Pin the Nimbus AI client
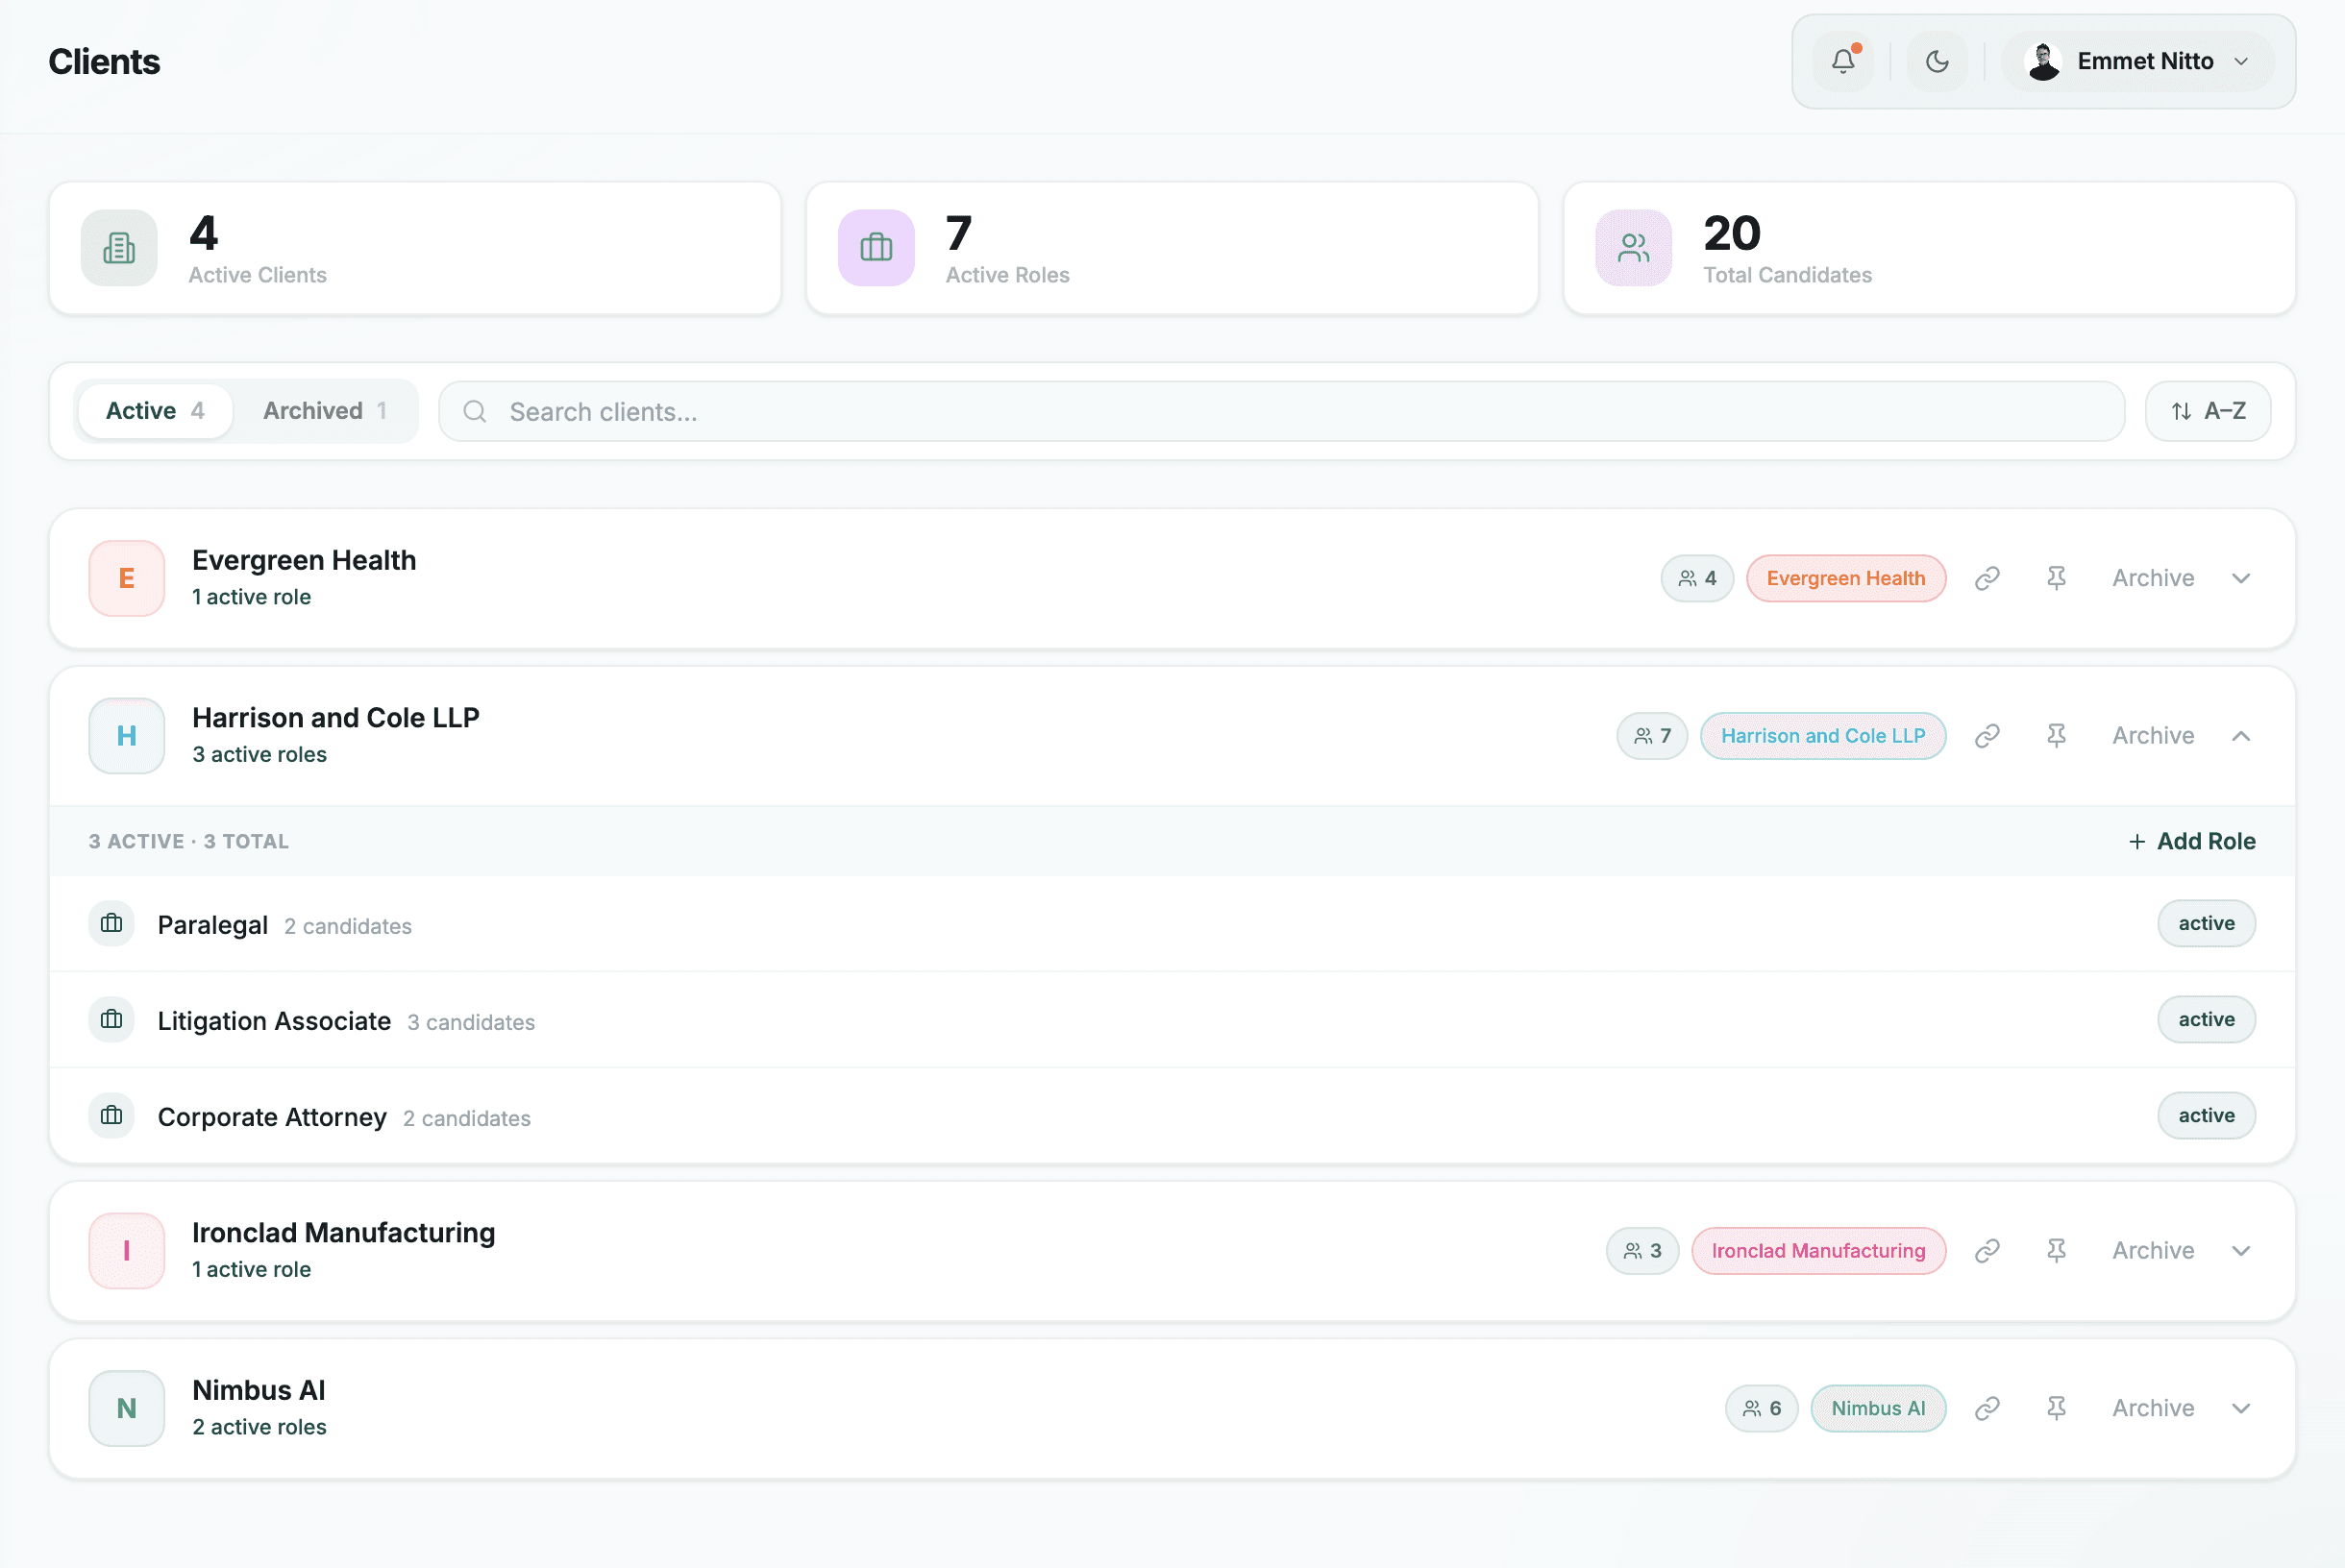 [2057, 1407]
